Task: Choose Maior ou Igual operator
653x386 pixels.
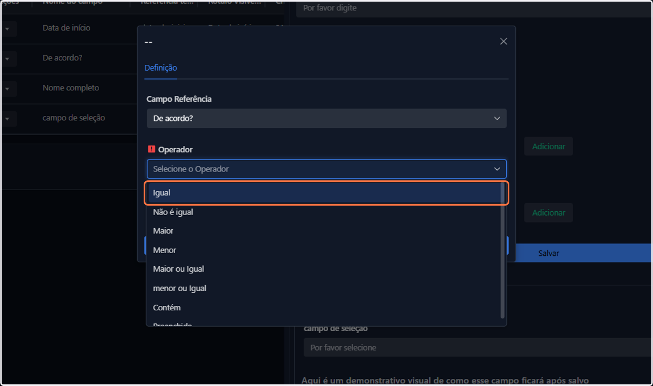Action: coord(324,269)
